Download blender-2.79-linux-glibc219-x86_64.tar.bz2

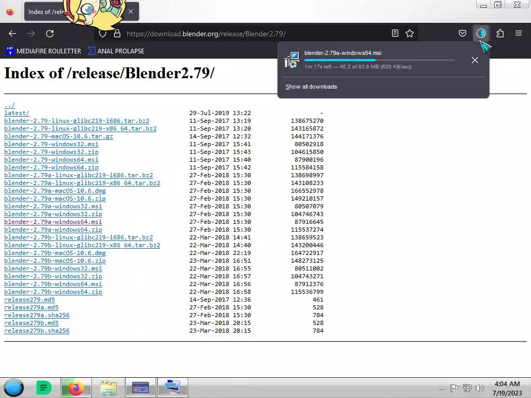coord(80,129)
